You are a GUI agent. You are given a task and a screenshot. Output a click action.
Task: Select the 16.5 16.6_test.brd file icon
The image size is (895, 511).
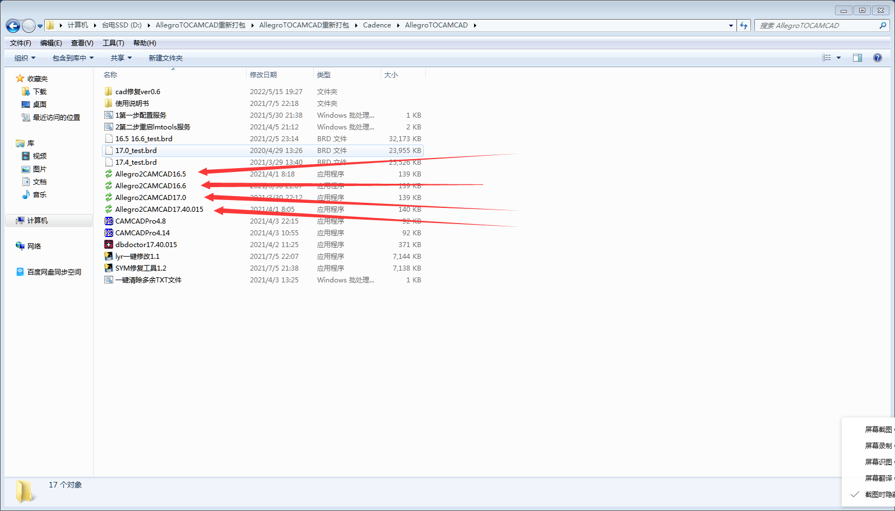[x=109, y=138]
